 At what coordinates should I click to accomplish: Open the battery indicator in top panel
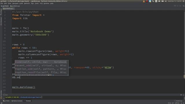pyautogui.click(x=162, y=1)
